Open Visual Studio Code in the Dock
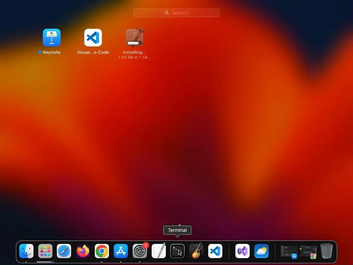This screenshot has height=265, width=353. [215, 251]
